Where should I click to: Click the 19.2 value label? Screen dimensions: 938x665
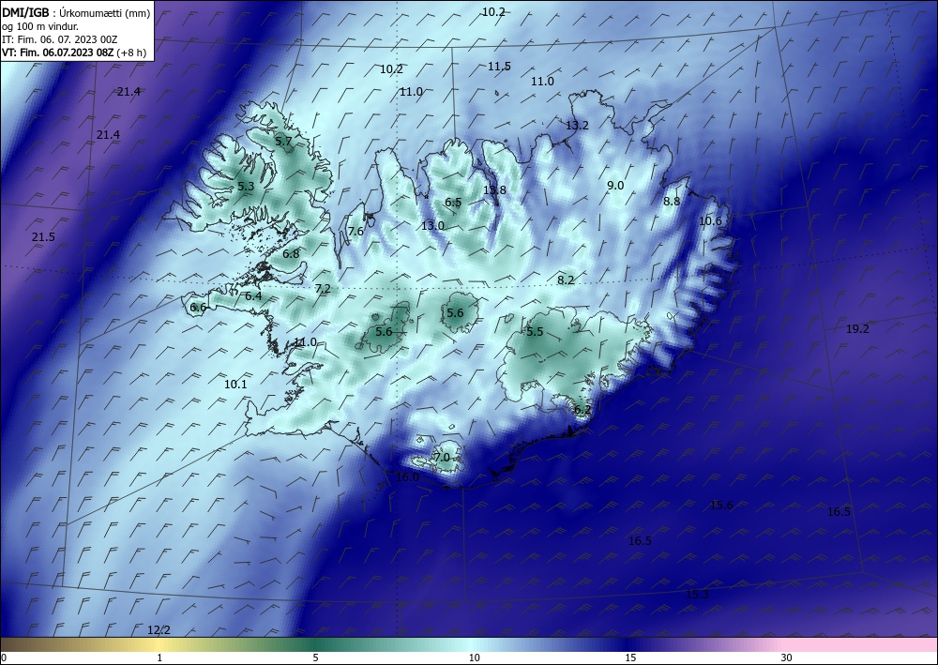coord(858,329)
